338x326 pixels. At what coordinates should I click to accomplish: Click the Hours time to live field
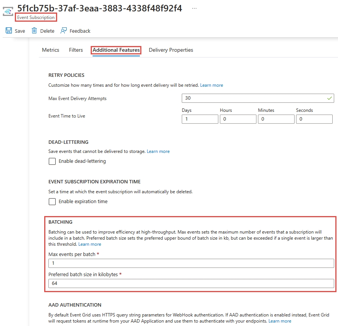[238, 119]
